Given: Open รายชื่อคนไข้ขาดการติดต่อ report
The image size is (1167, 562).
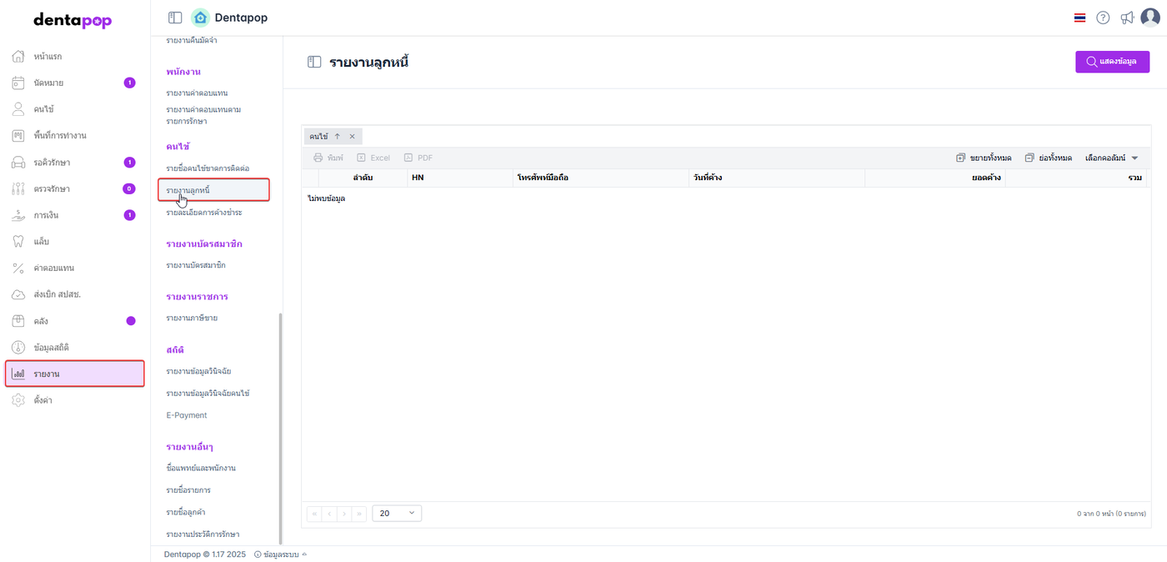Looking at the screenshot, I should coord(208,168).
